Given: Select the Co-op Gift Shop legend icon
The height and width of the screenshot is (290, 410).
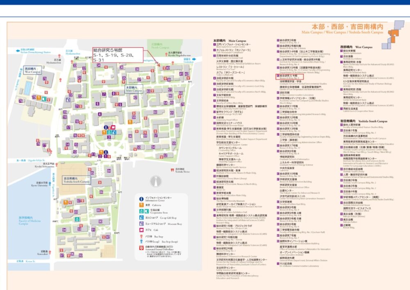Looking at the screenshot, I should point(141,217).
